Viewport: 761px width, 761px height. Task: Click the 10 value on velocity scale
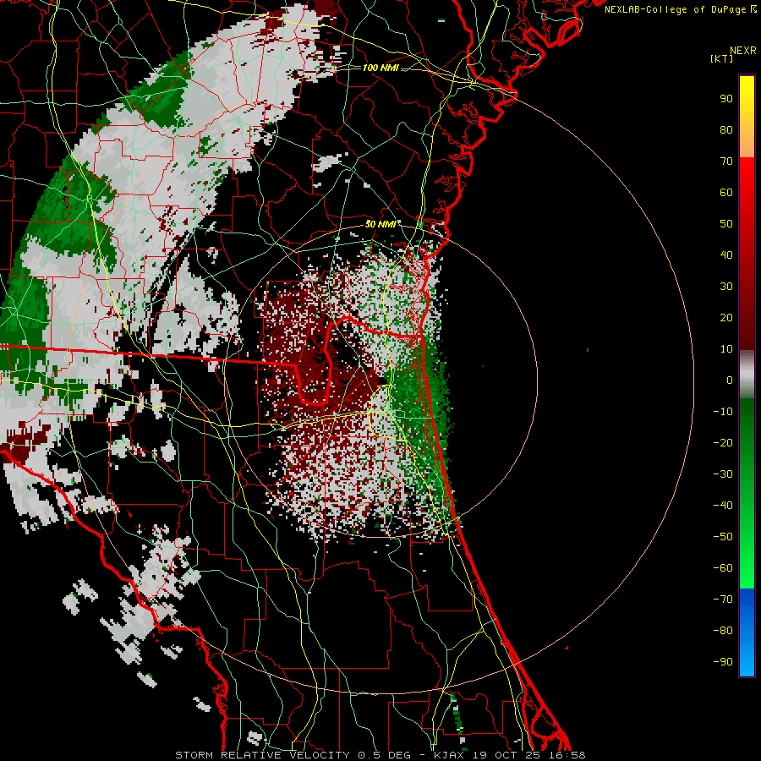[726, 349]
